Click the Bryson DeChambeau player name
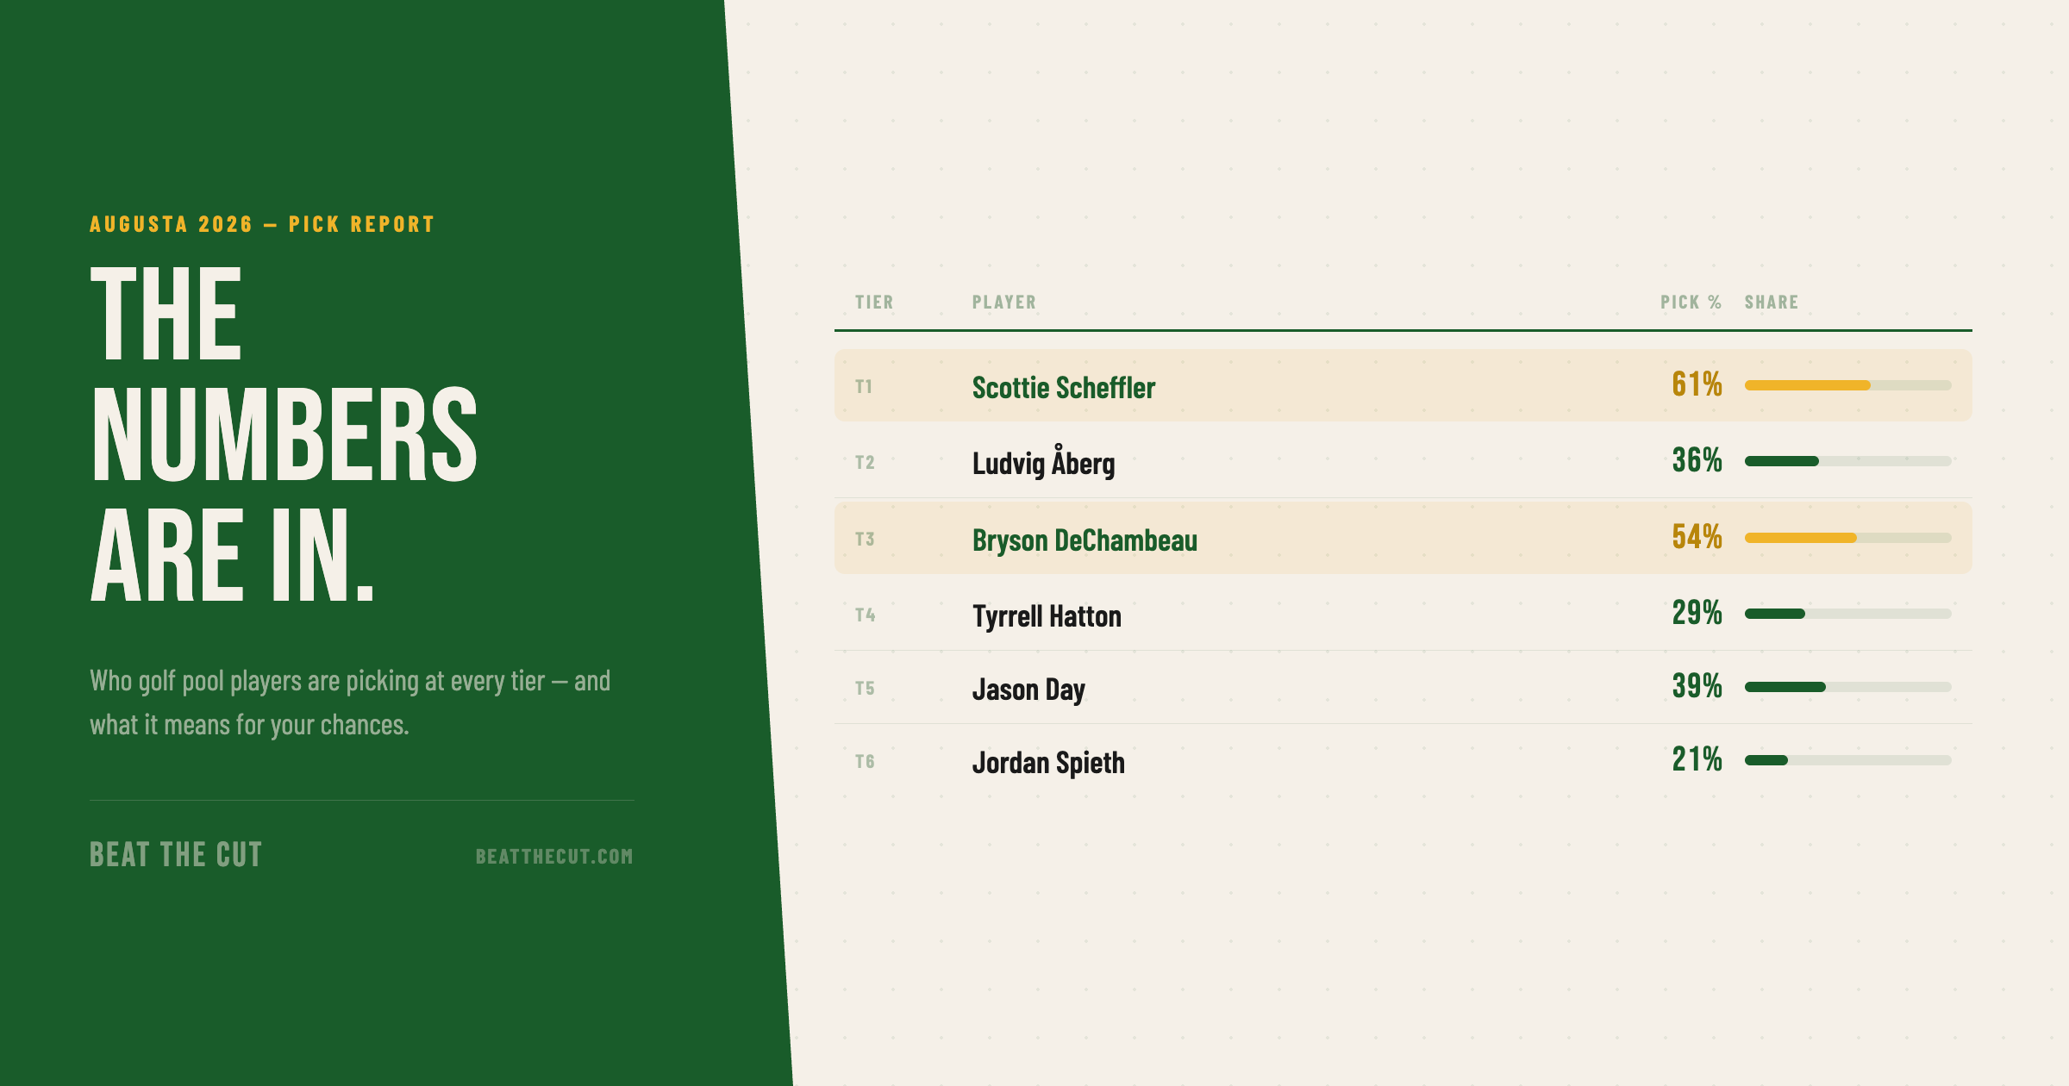 pyautogui.click(x=1085, y=540)
